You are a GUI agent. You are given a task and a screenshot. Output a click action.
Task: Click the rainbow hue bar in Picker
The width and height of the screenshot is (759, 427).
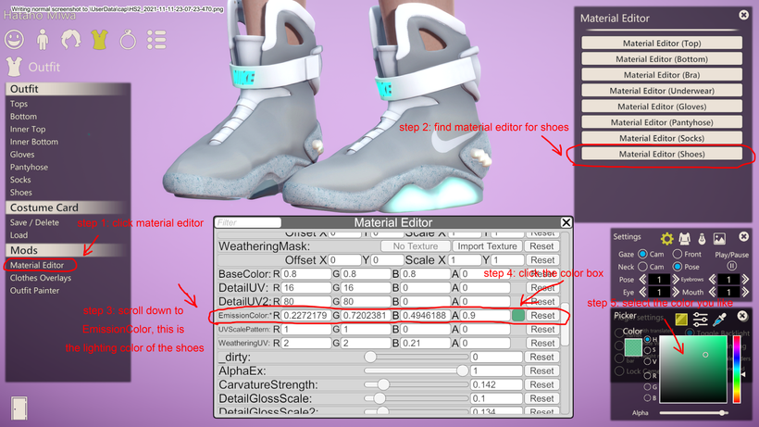point(737,369)
